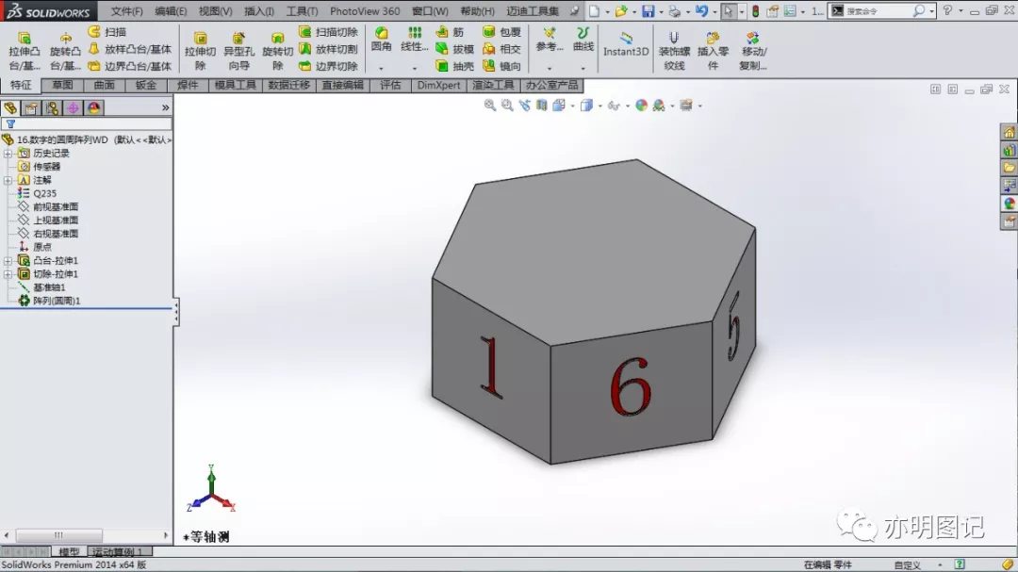Screen dimensions: 1018x572
Task: Select the Revolved Boss/Base (旋转凸台) tool
Action: pos(65,50)
